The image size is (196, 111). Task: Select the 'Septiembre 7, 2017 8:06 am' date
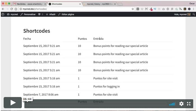tap(41, 95)
